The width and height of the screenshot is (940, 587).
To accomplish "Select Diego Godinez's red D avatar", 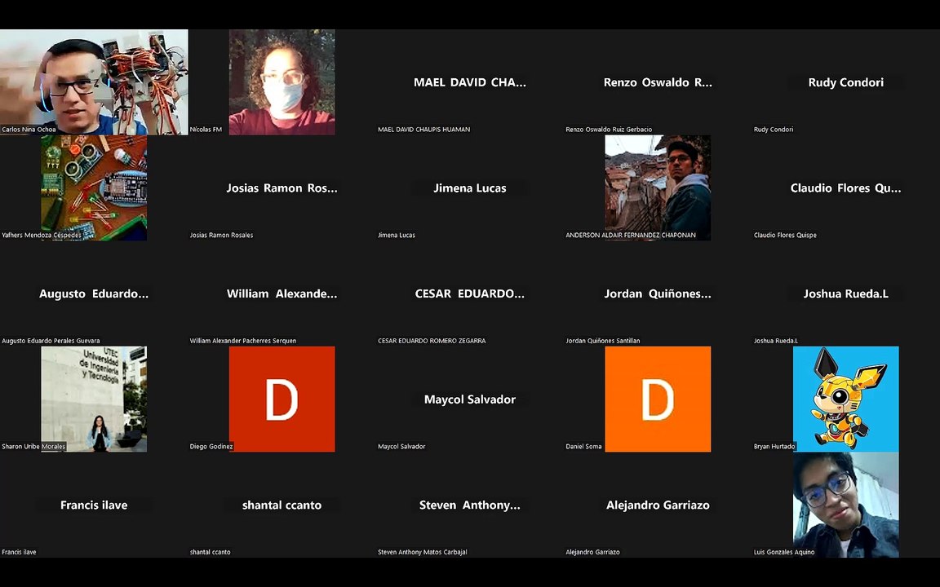I will pos(282,399).
